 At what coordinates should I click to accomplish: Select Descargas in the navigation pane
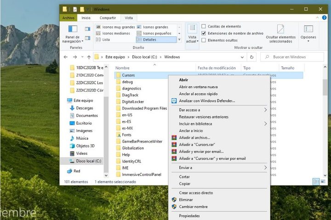(81, 108)
